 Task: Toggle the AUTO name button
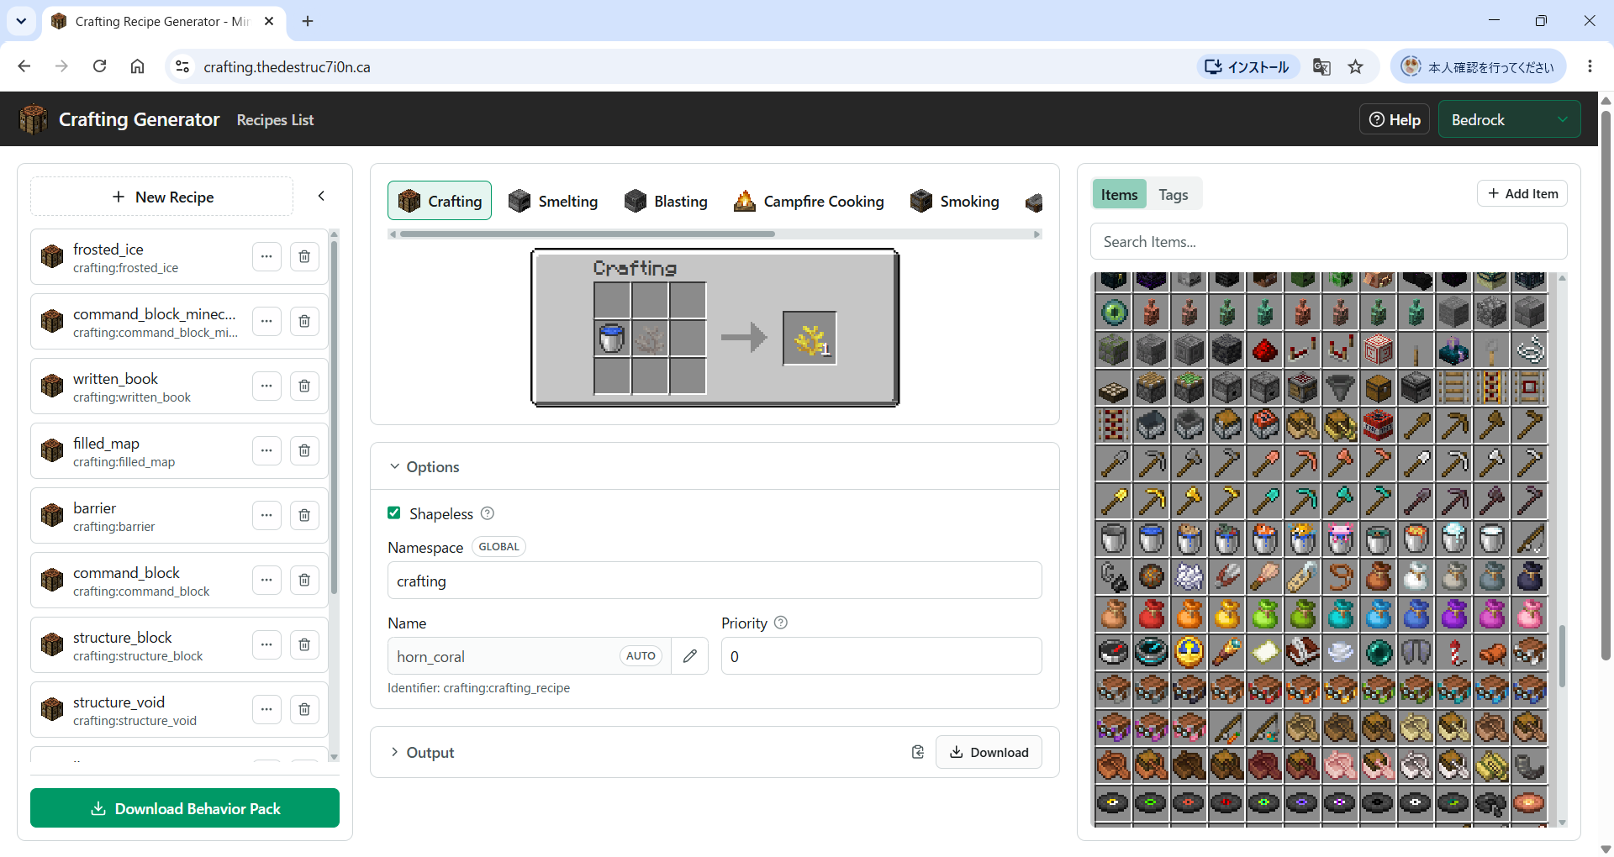[x=641, y=656]
